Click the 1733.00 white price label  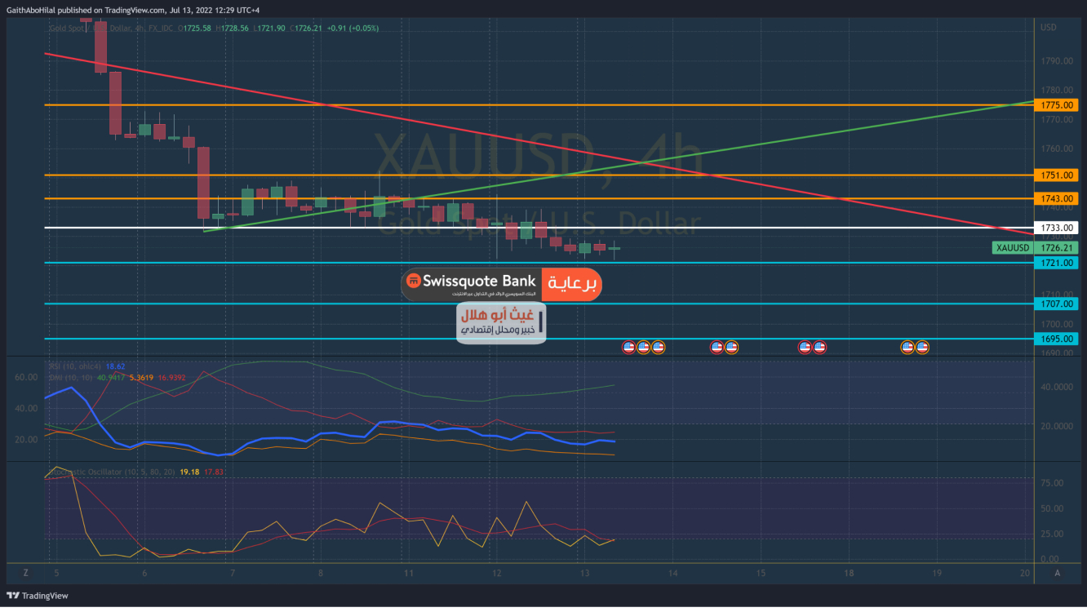click(1055, 228)
